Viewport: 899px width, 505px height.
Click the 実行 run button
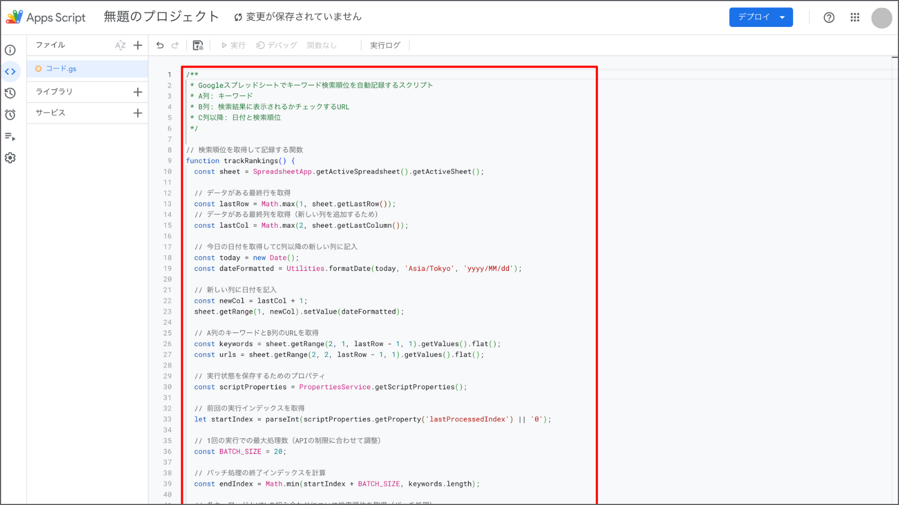[x=233, y=45]
